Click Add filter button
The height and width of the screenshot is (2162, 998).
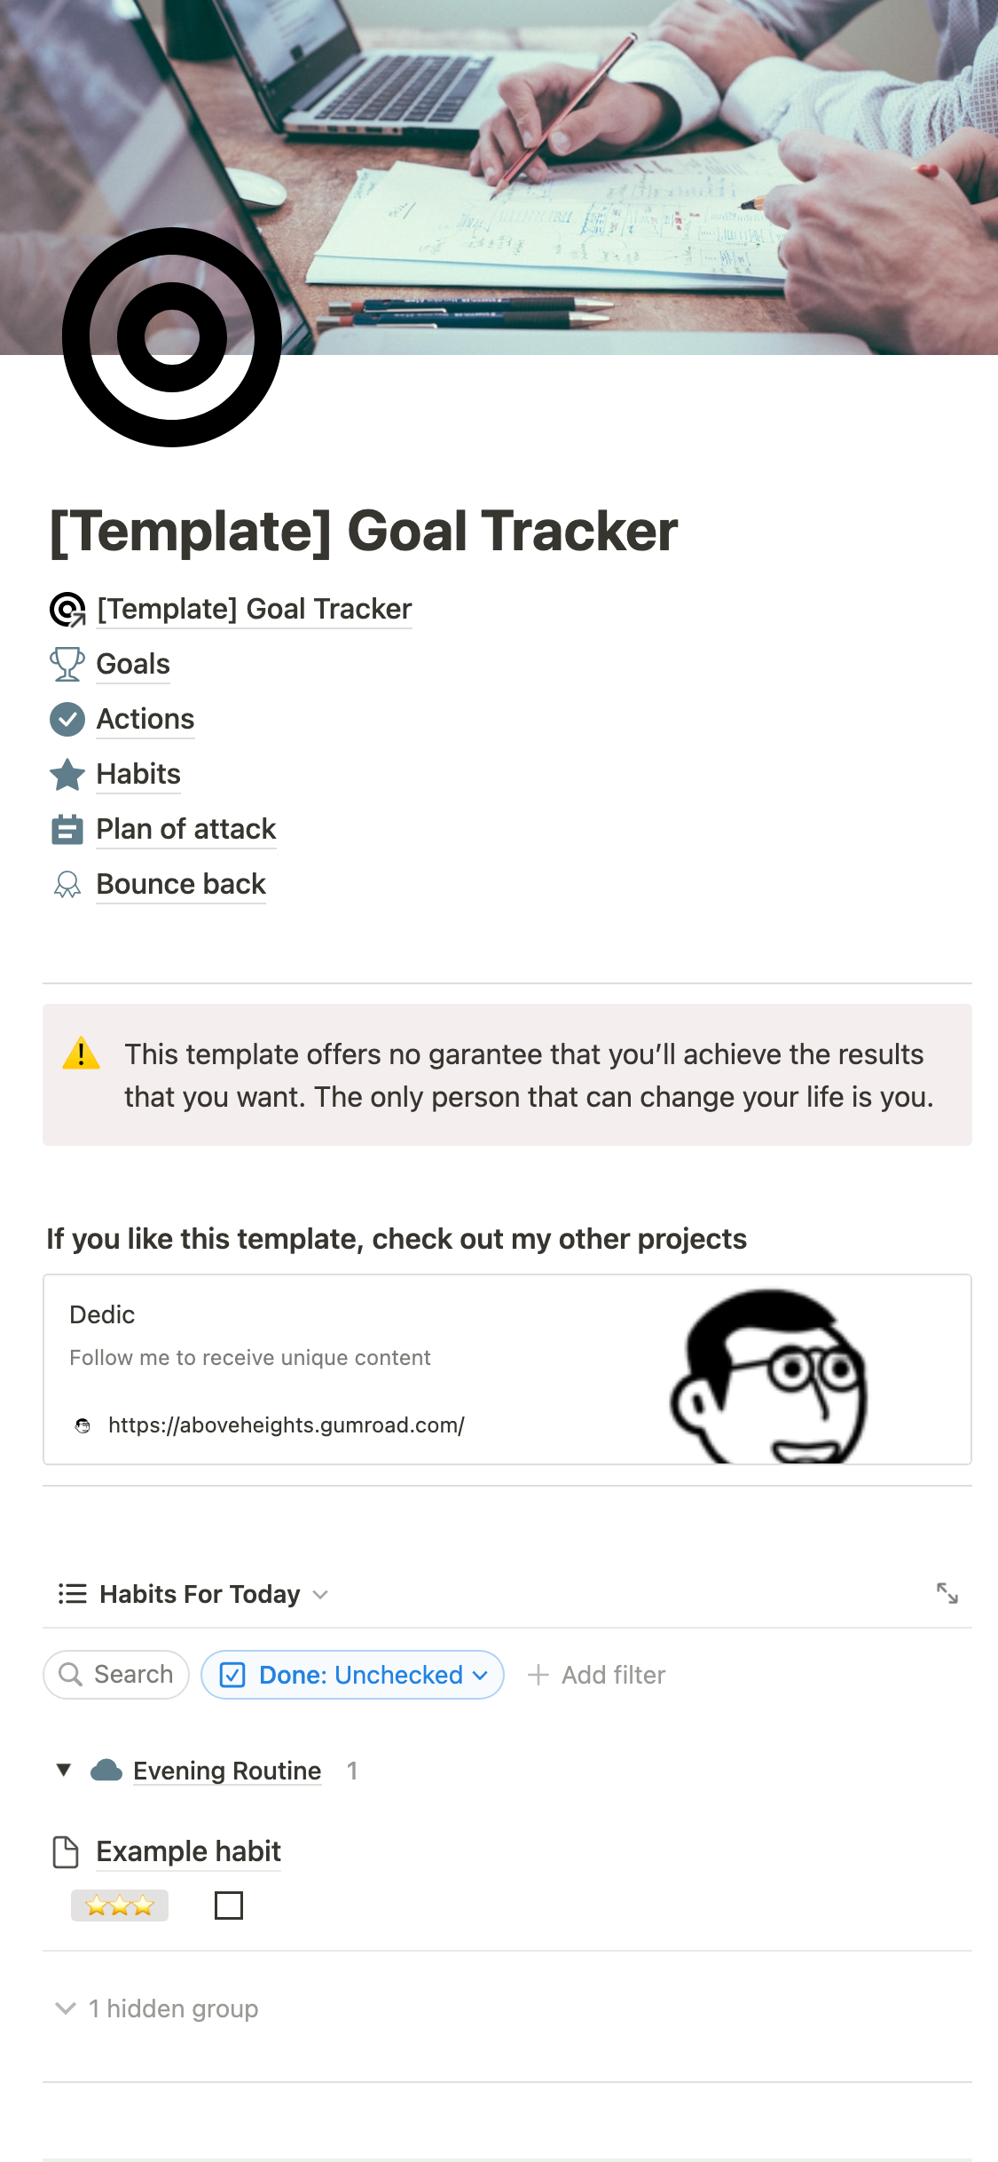click(596, 1675)
